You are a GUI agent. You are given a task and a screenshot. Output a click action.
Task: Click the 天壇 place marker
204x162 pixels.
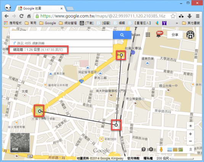click(24, 95)
